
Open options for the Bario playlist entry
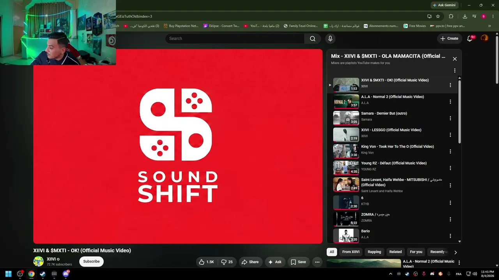pos(450,236)
